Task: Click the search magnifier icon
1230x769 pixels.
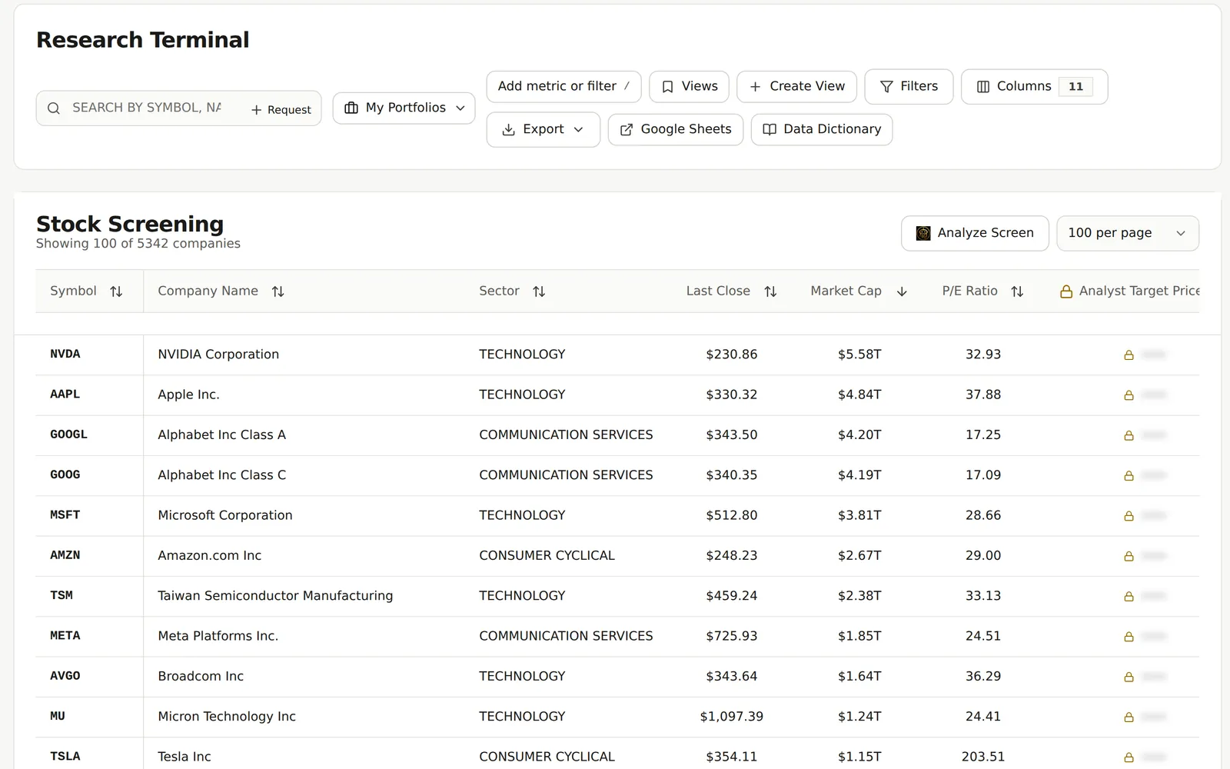Action: pyautogui.click(x=54, y=108)
